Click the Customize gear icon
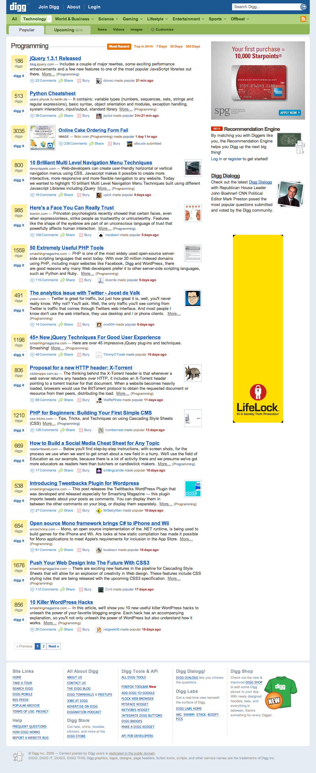Image resolution: width=316 pixels, height=773 pixels. tap(153, 29)
